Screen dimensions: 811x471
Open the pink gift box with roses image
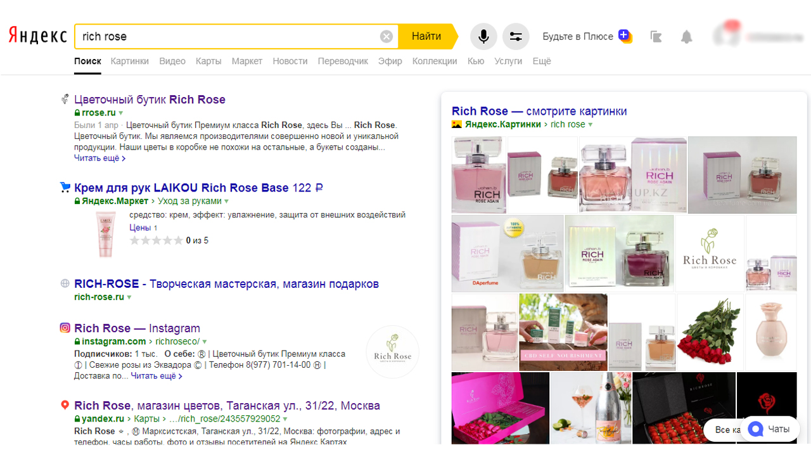click(x=500, y=408)
